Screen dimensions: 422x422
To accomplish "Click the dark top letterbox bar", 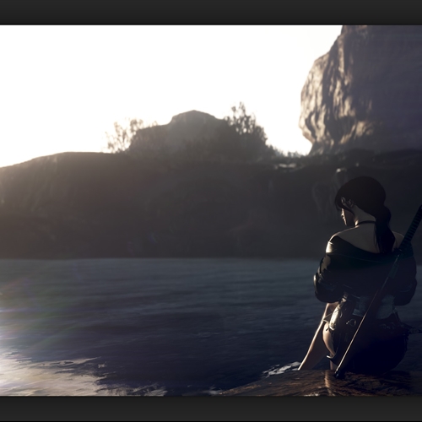I will pos(211,13).
